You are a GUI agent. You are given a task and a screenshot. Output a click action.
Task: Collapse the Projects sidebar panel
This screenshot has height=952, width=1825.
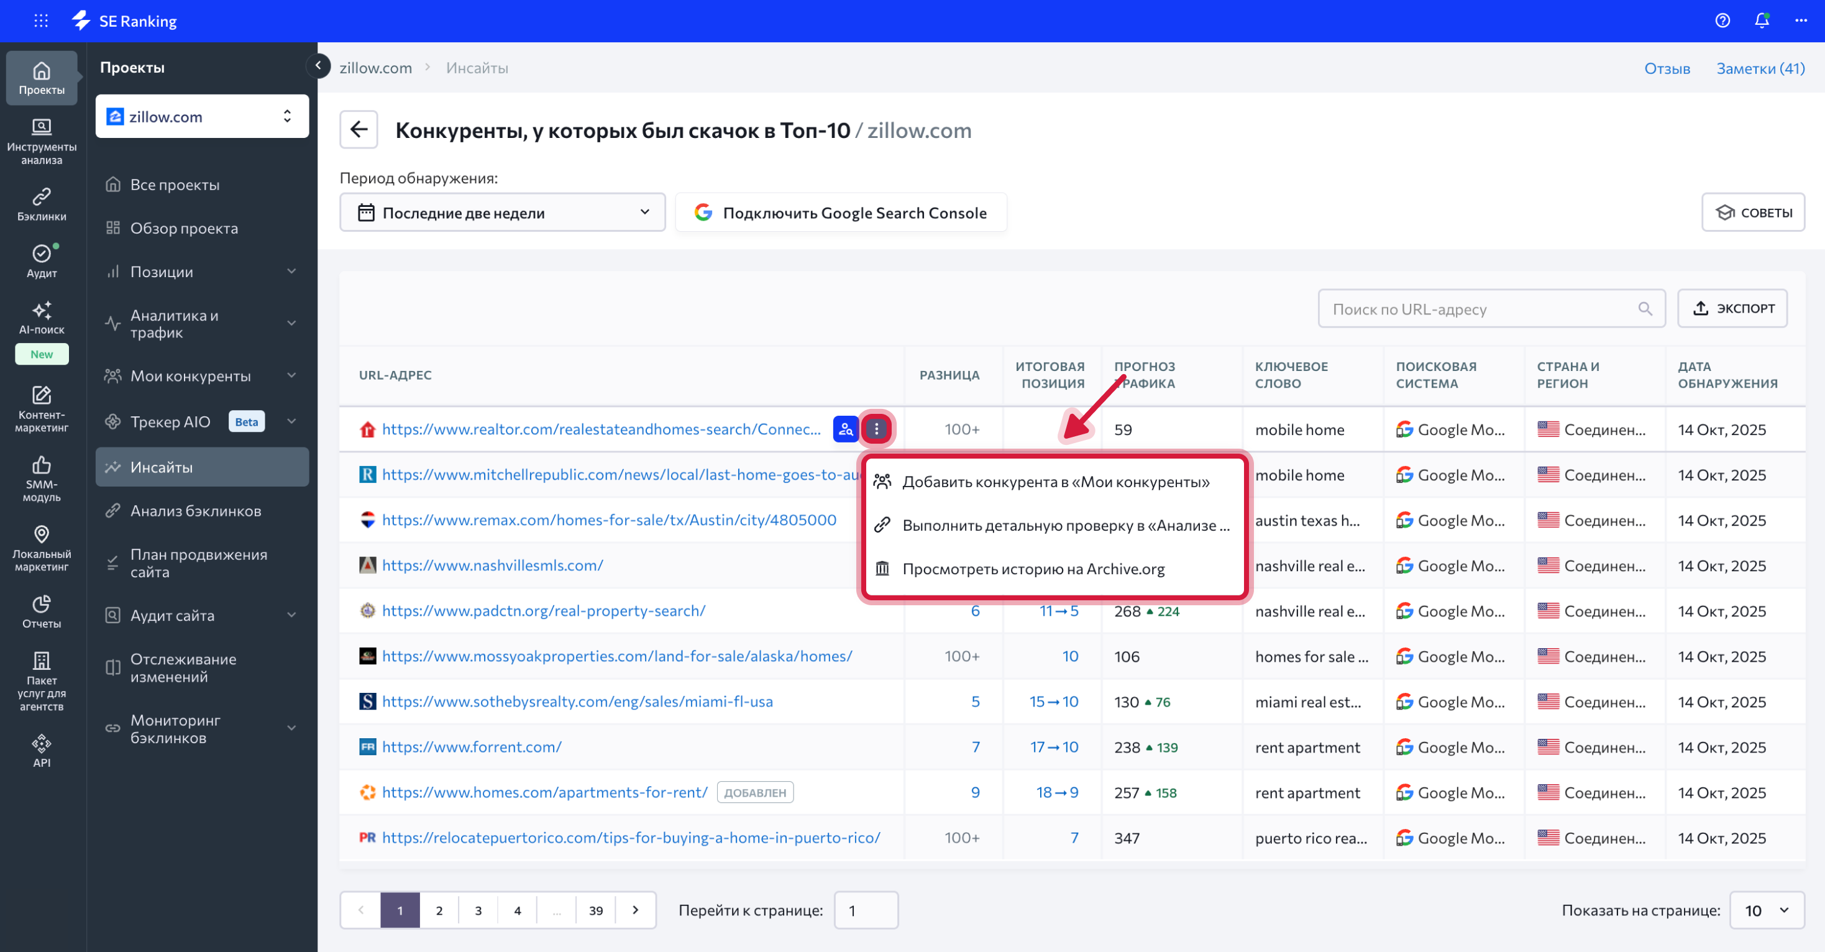pyautogui.click(x=318, y=66)
